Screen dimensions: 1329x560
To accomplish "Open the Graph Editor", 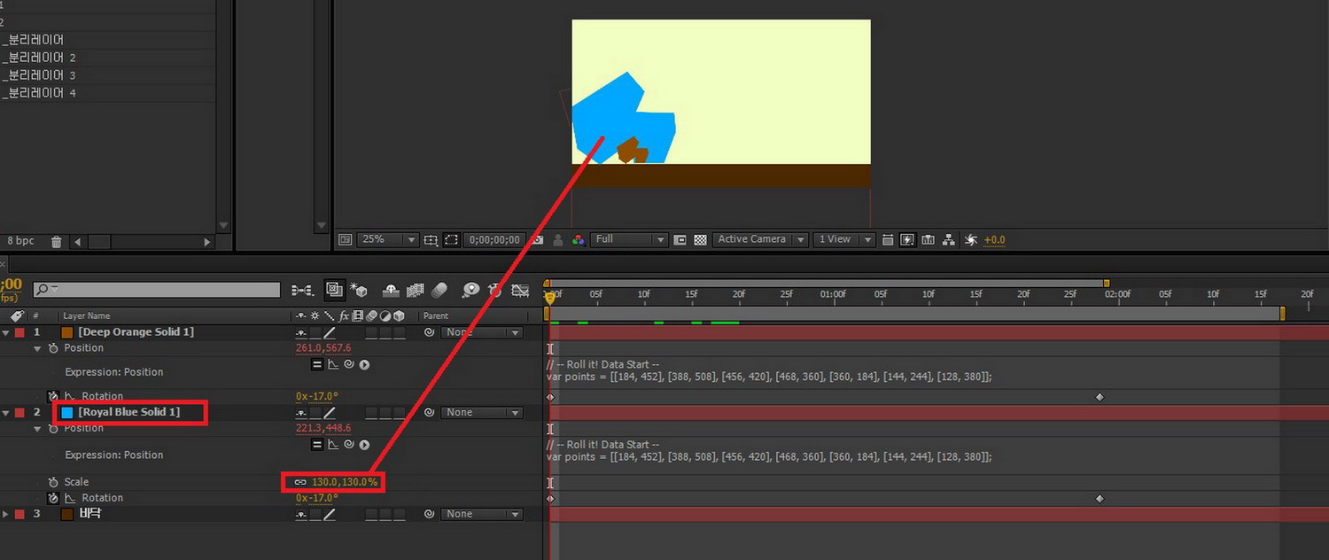I will point(521,290).
